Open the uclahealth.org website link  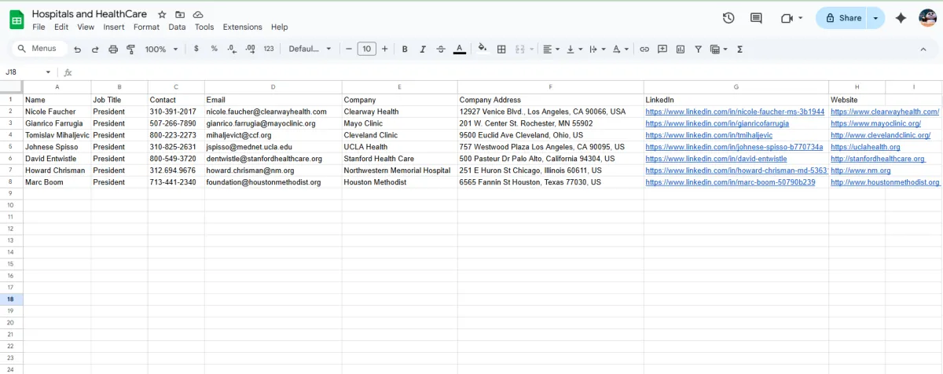pos(865,147)
